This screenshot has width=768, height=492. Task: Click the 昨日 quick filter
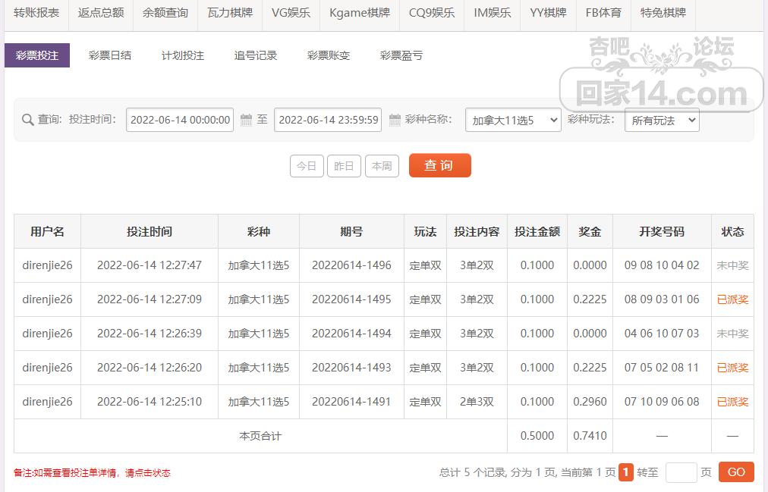tap(344, 166)
